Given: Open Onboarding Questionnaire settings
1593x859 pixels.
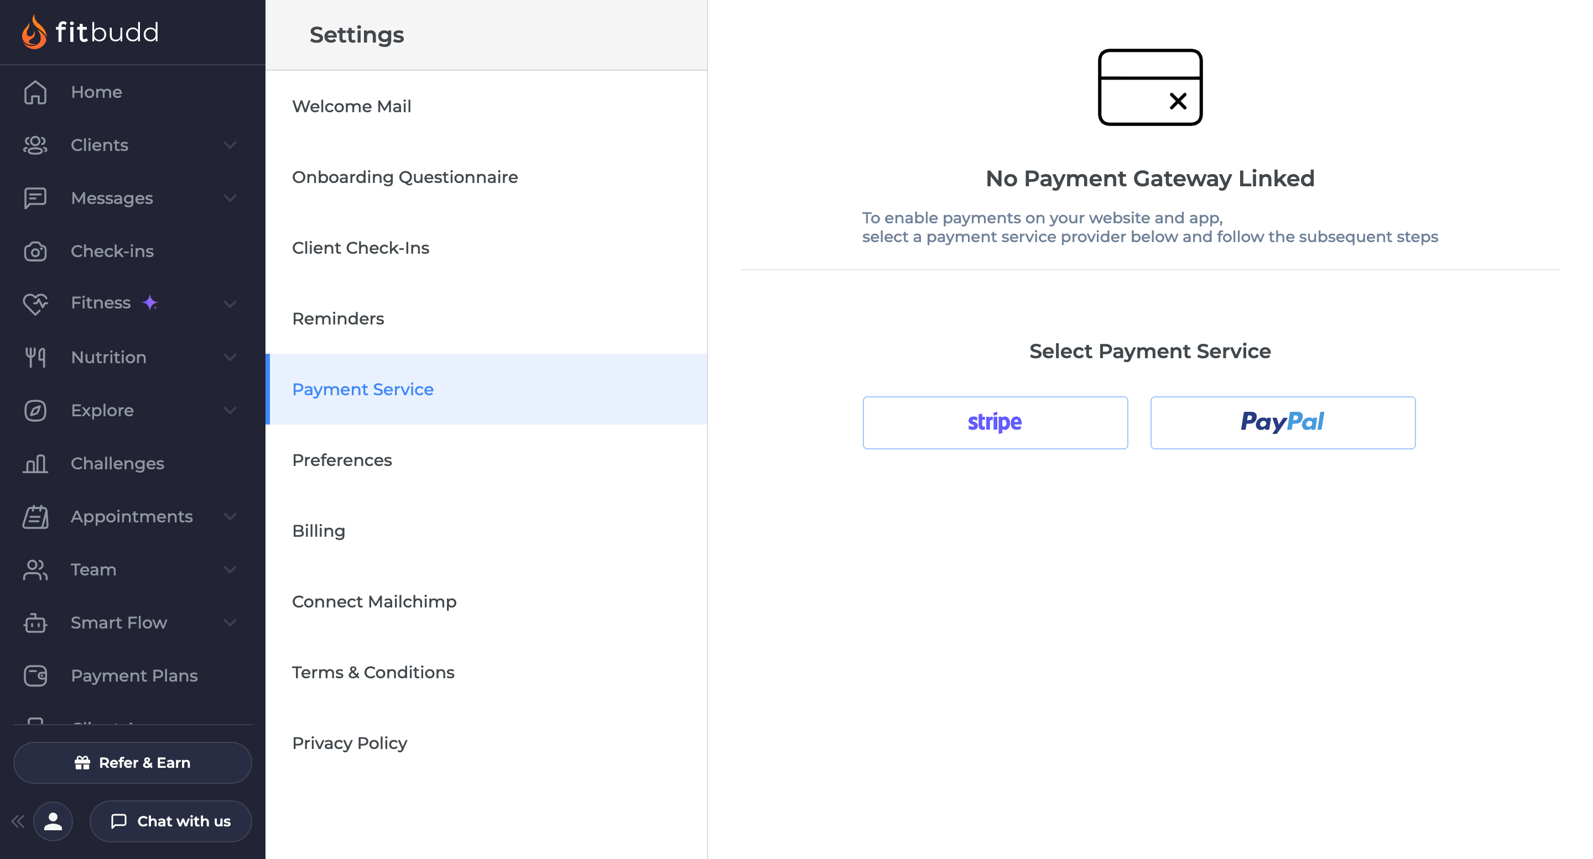Looking at the screenshot, I should coord(486,177).
